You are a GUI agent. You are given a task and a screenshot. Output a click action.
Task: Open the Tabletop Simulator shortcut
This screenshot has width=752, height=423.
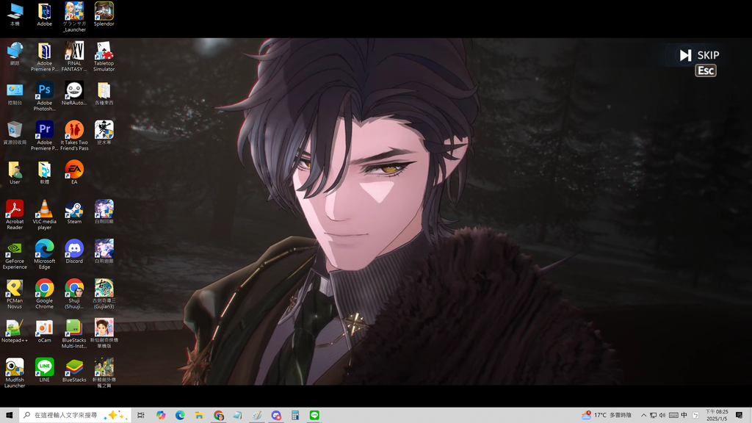104,57
